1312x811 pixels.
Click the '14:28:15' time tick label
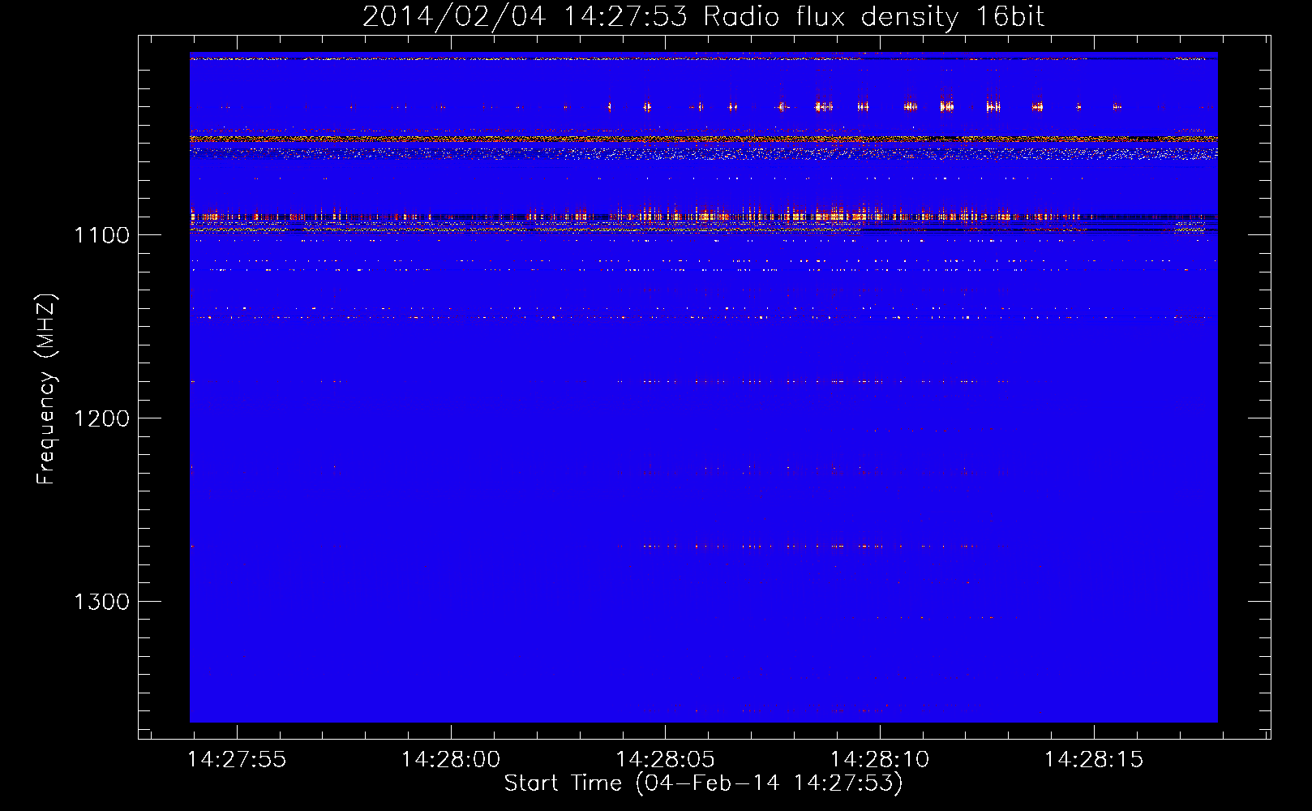[1093, 759]
